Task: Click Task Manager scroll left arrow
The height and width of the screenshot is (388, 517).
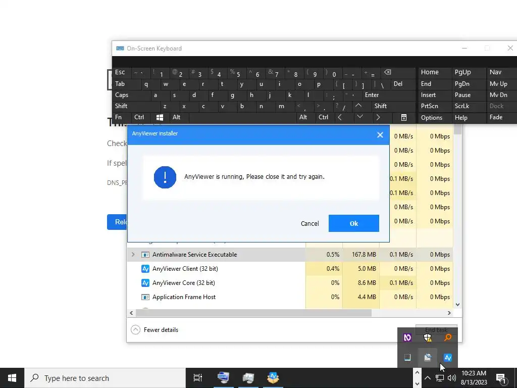Action: coord(131,313)
